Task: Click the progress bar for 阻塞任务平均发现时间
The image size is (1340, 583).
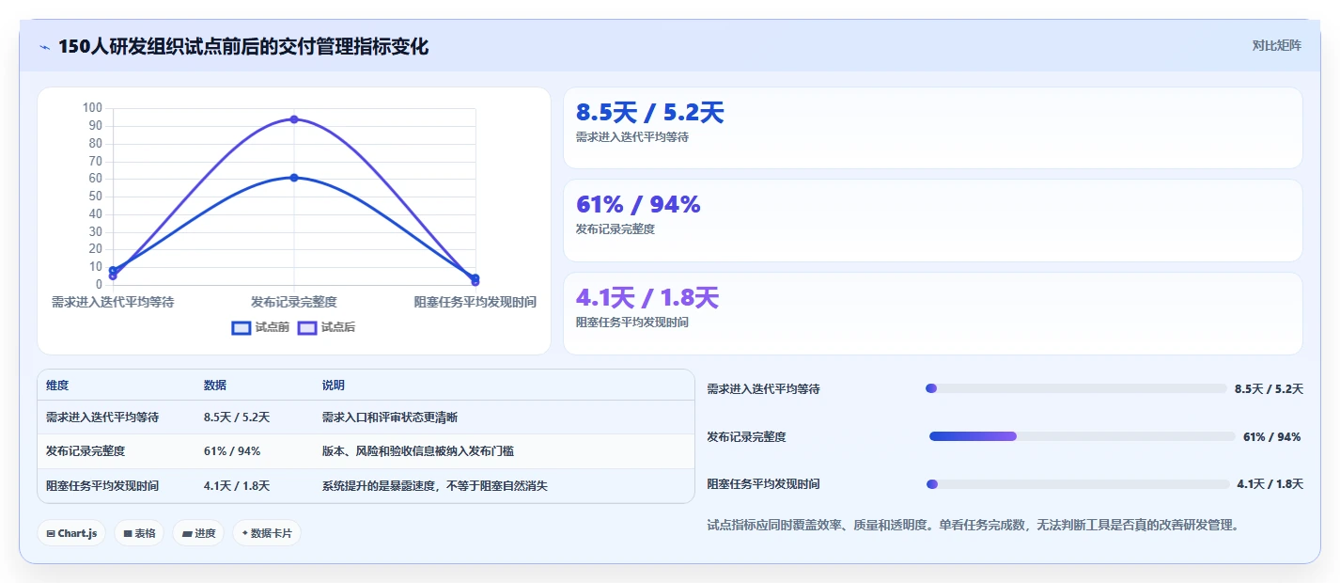Action: click(x=1078, y=484)
